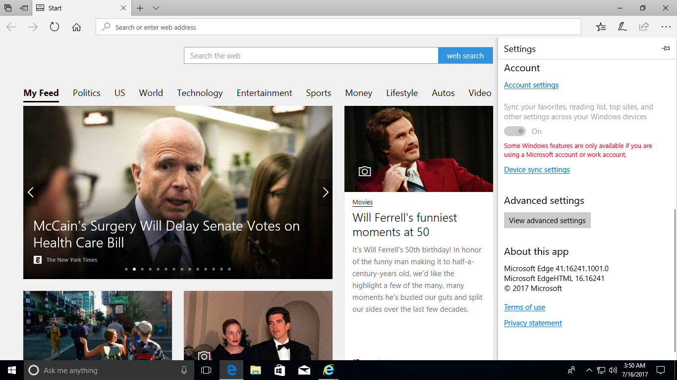Open the Privacy statement link
The height and width of the screenshot is (380, 677).
pos(533,323)
